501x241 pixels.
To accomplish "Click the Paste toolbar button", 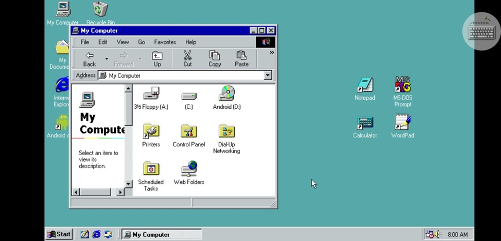I will 242,59.
